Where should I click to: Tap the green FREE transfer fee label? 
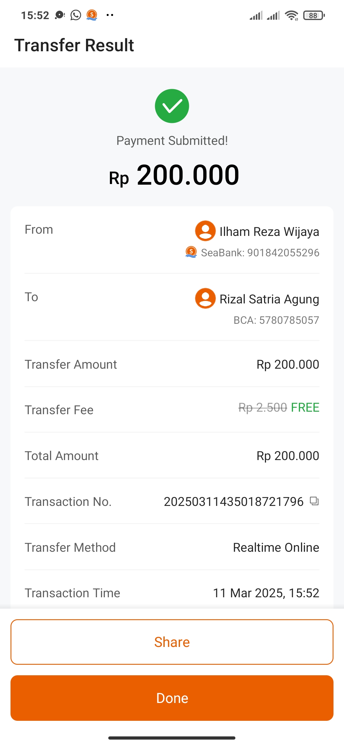pyautogui.click(x=305, y=408)
